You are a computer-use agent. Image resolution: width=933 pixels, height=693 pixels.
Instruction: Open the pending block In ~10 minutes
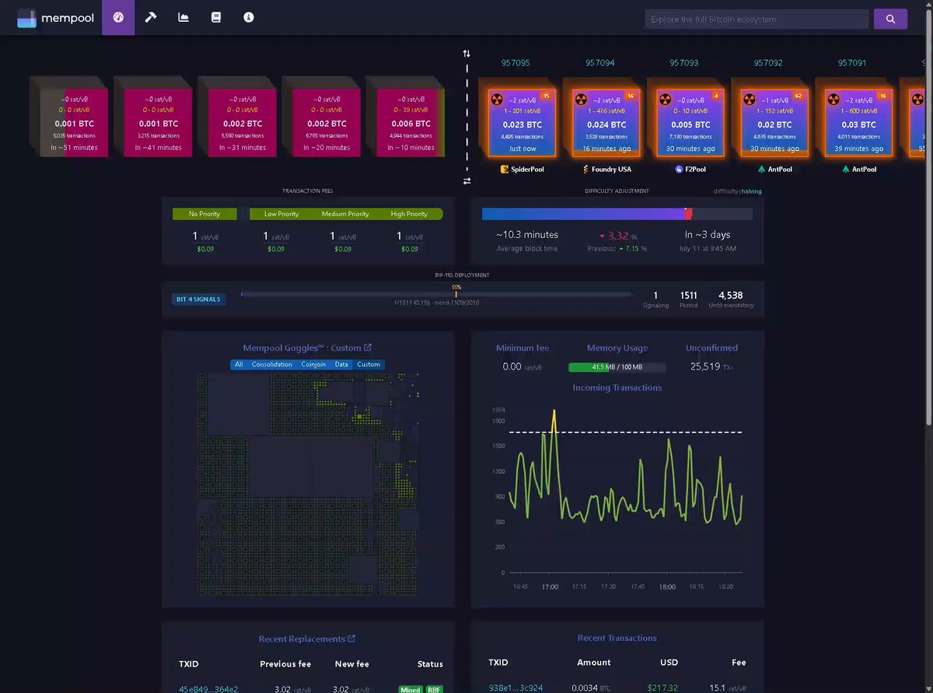[x=410, y=123]
